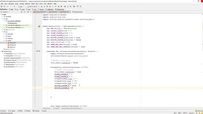203x114 pixels.
Task: Expand the layout folder
Action: tap(4, 36)
